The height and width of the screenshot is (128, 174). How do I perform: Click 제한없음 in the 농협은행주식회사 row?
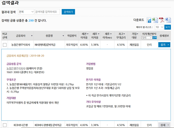coord(134,45)
